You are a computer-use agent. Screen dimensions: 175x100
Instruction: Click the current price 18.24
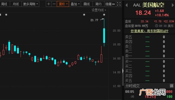click(x=143, y=13)
